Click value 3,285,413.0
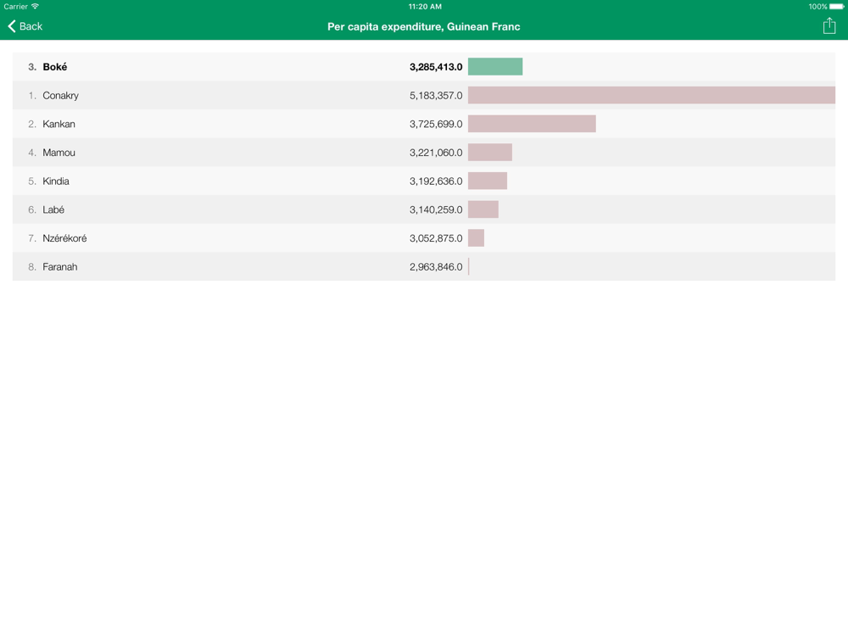Screen dimensions: 848x636 (436, 66)
